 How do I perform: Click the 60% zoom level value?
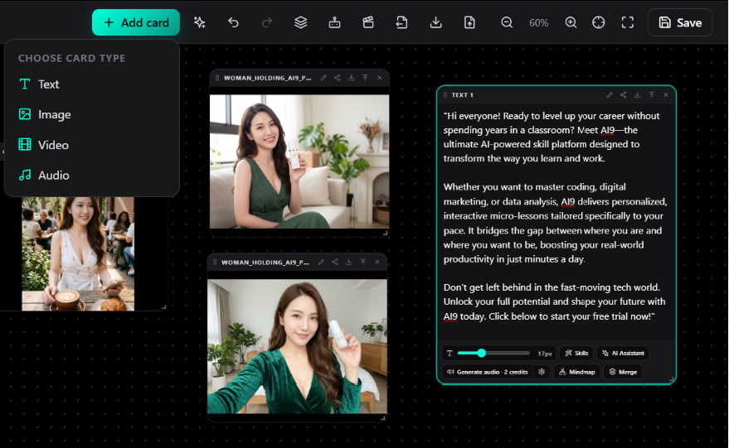tap(539, 22)
